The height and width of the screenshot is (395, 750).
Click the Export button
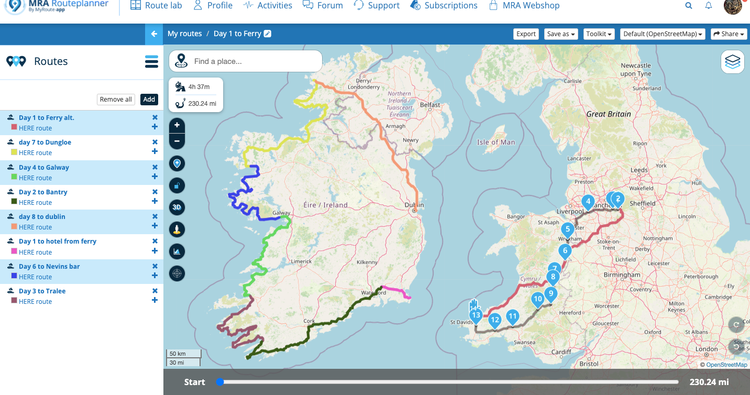pyautogui.click(x=526, y=34)
